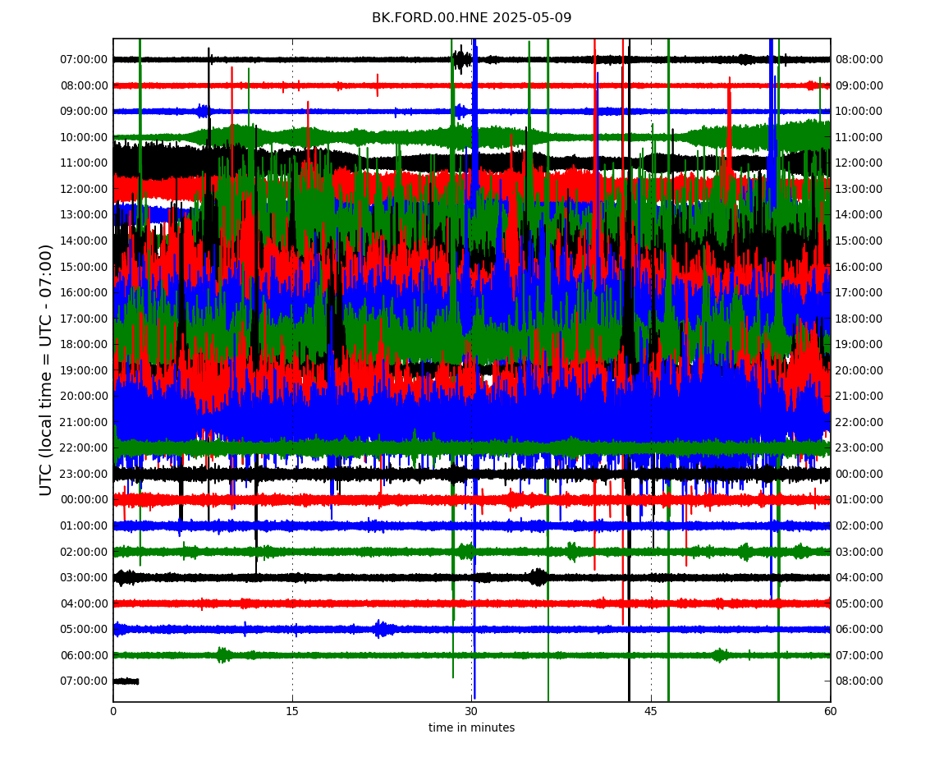Click left-axis UTC label 16:00:00

click(x=85, y=293)
